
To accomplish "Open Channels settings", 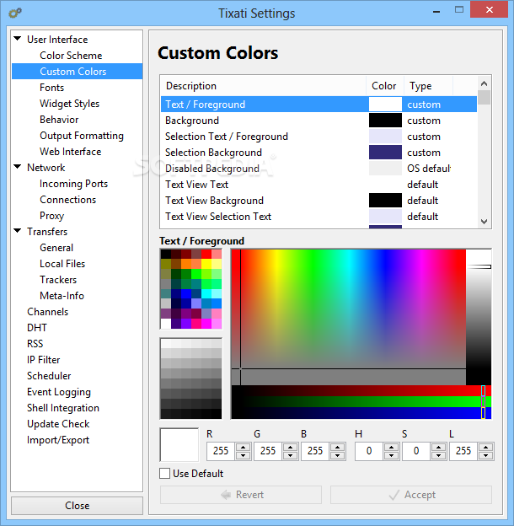I will [x=48, y=312].
